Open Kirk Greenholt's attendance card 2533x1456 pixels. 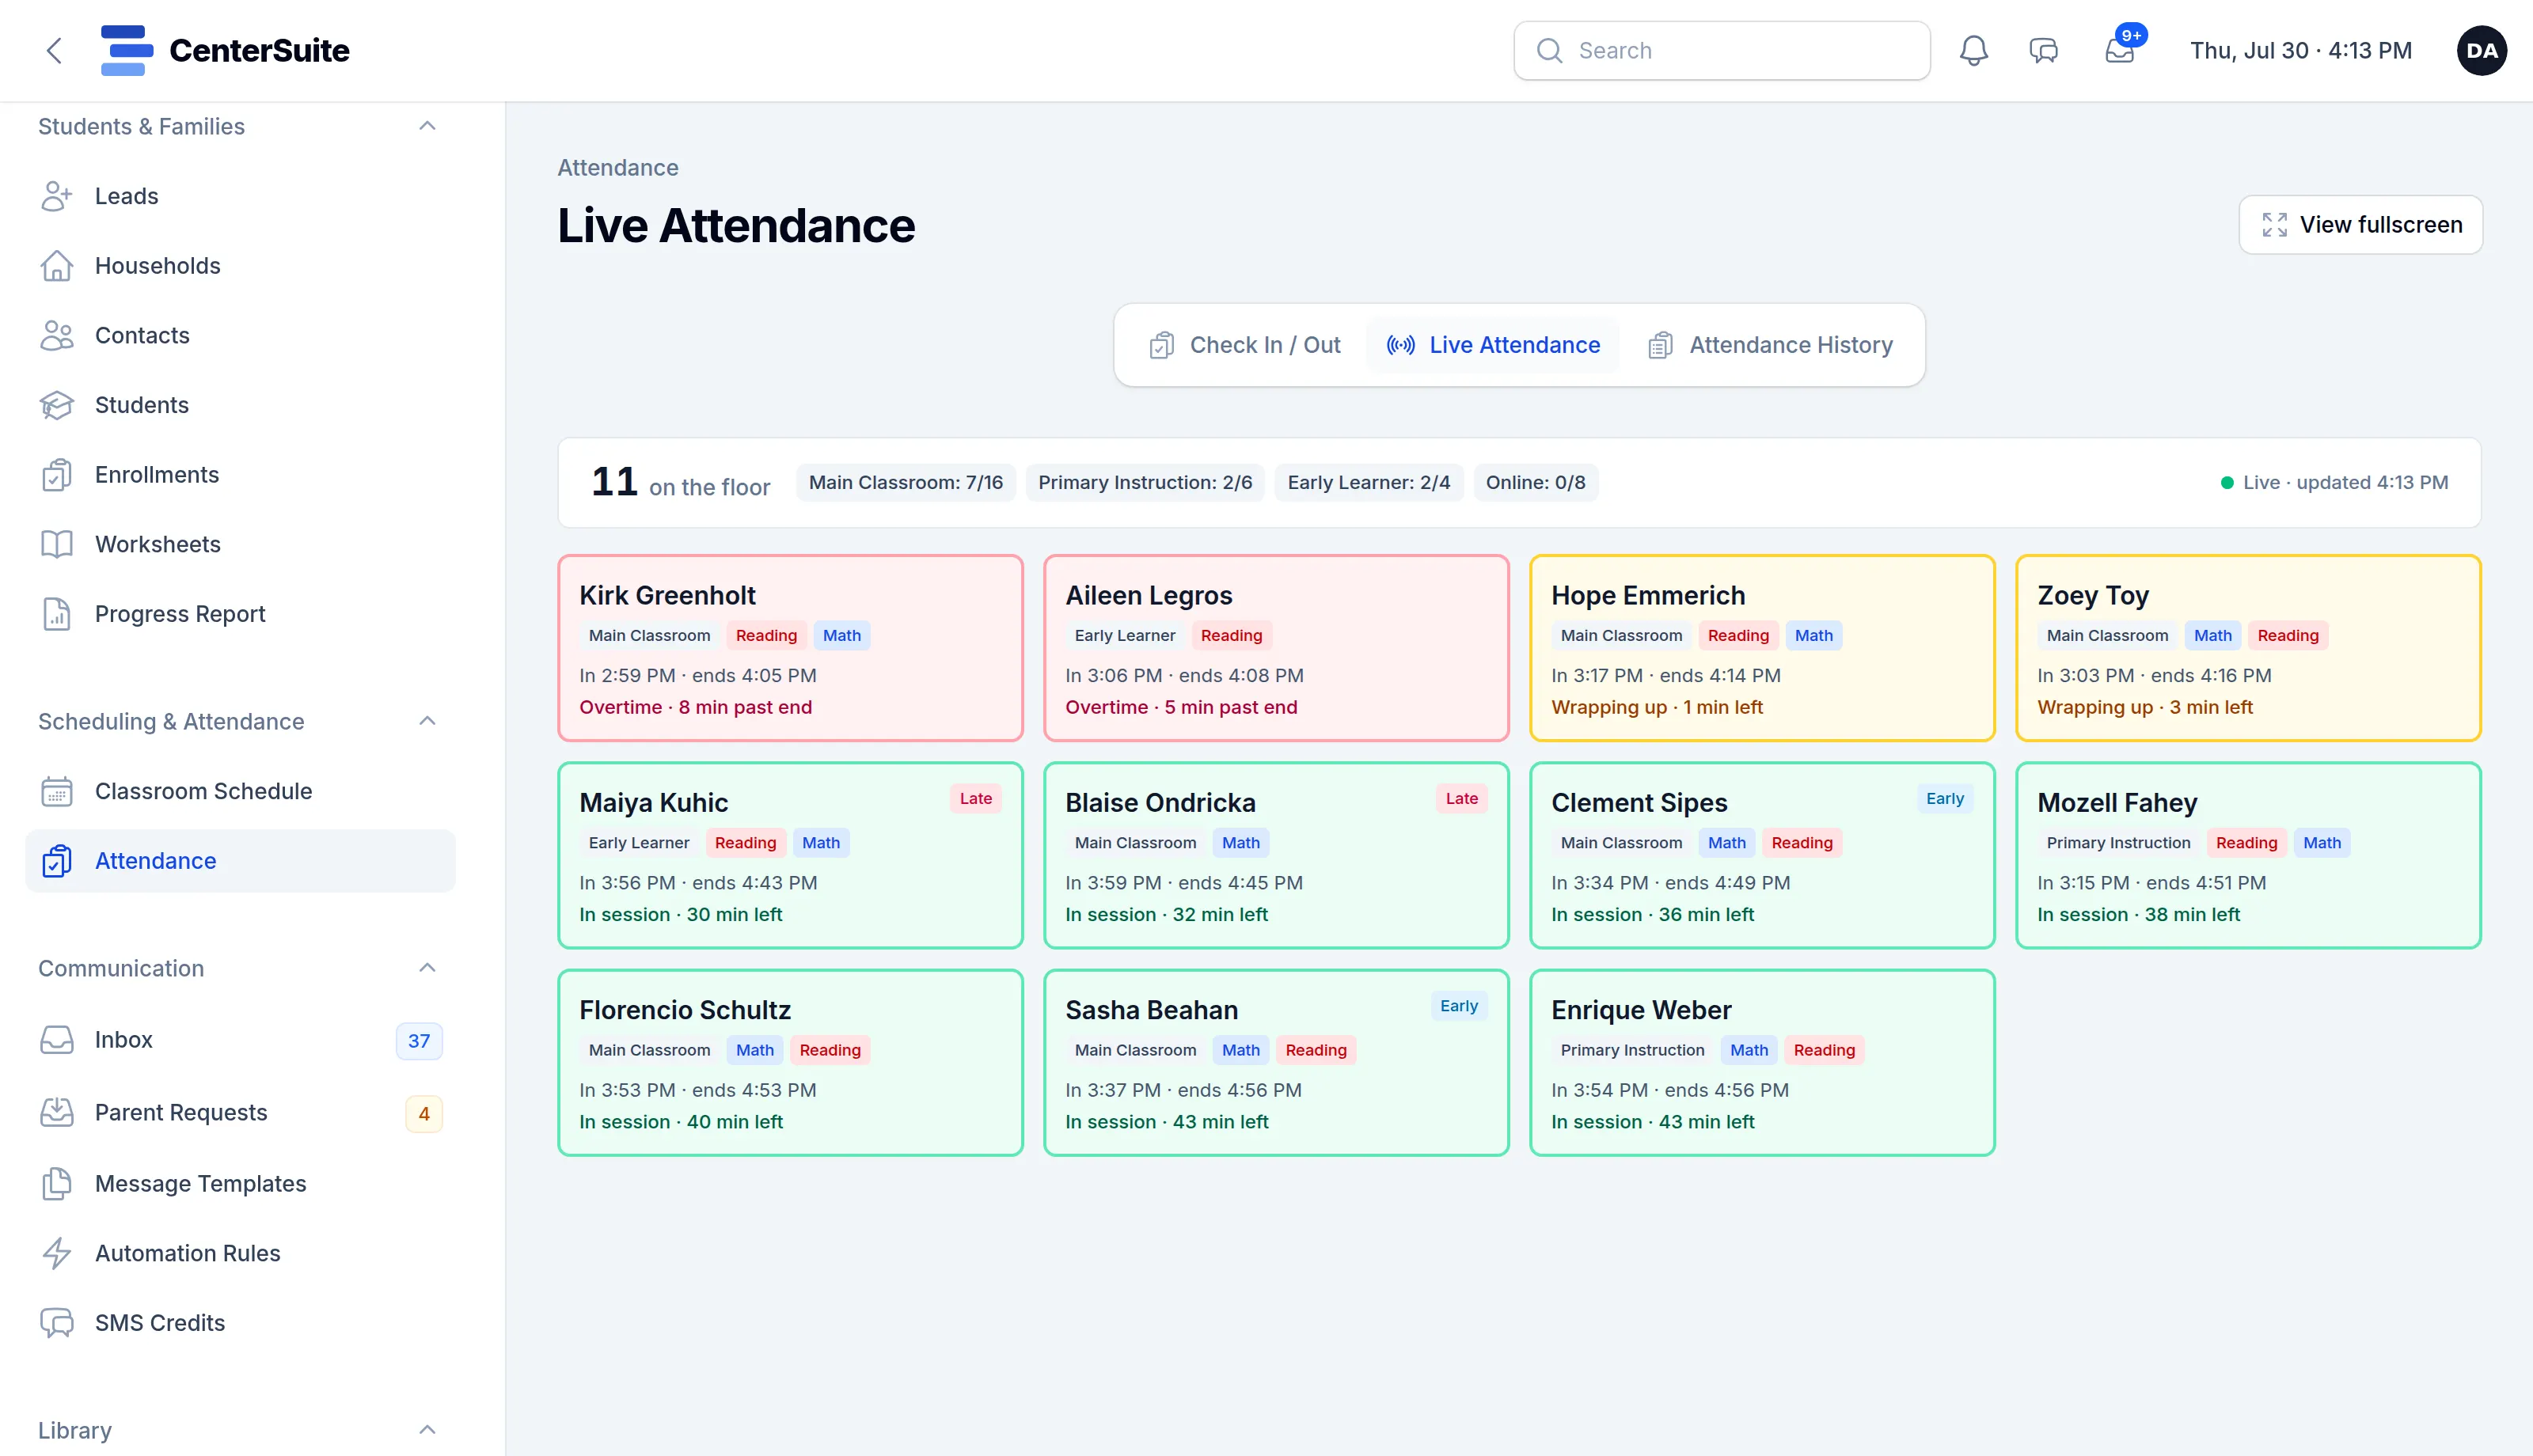click(x=790, y=648)
